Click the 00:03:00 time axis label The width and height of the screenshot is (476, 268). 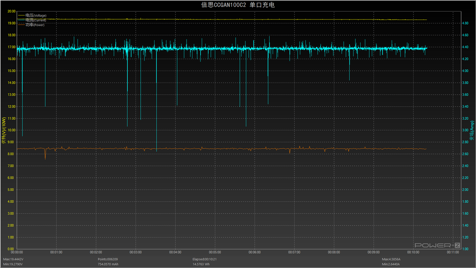135,252
